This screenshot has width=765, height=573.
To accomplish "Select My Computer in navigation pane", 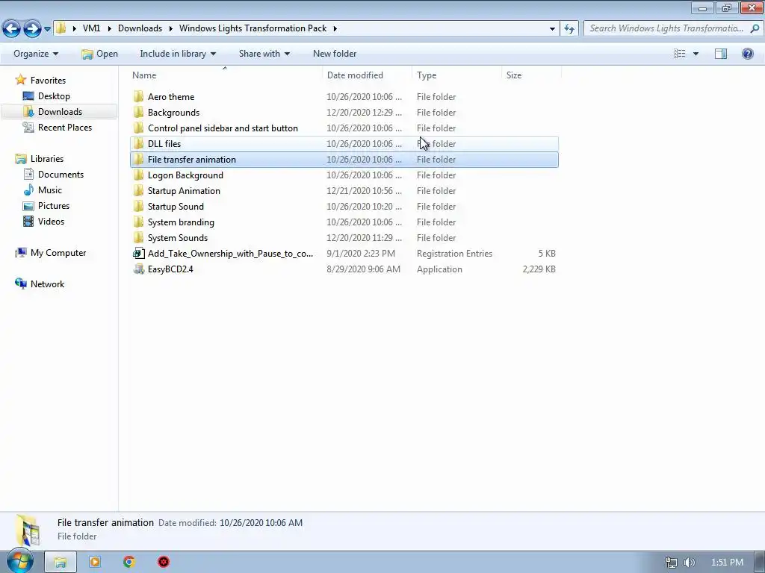I will click(x=58, y=253).
